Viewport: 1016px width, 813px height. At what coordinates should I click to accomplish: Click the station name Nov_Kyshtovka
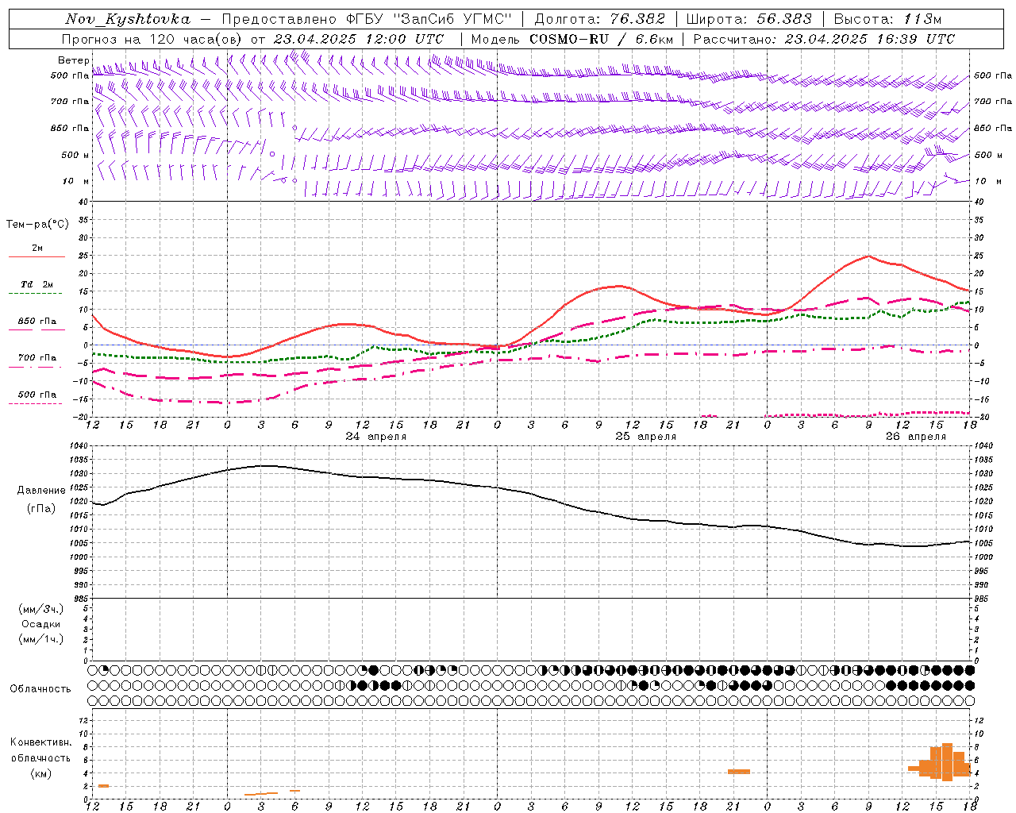[128, 19]
